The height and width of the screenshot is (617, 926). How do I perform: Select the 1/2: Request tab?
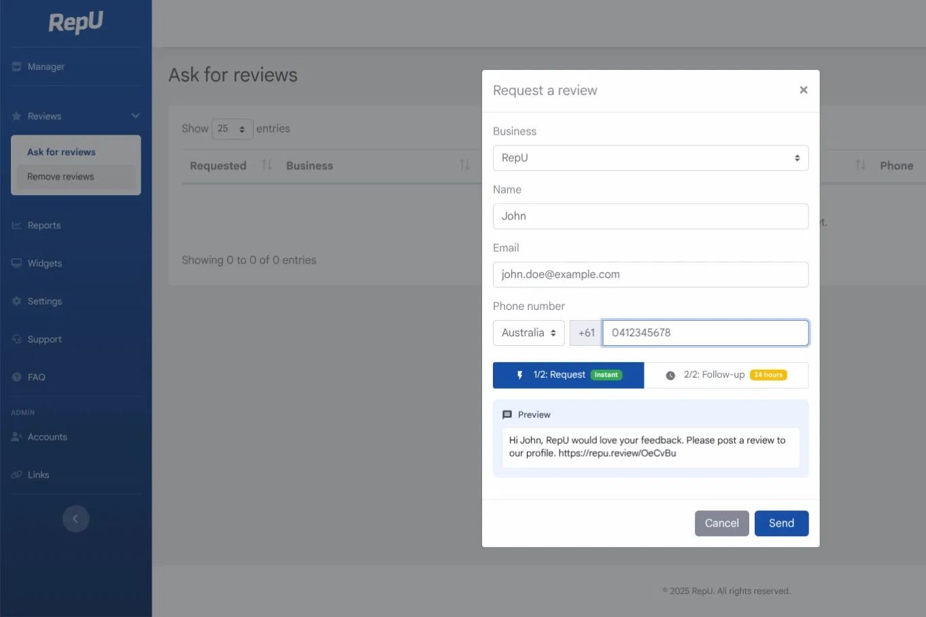click(568, 375)
